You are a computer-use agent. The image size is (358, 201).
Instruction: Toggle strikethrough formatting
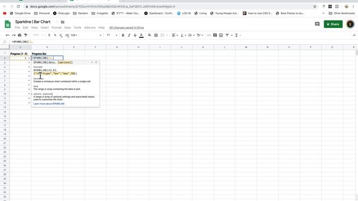(135, 35)
